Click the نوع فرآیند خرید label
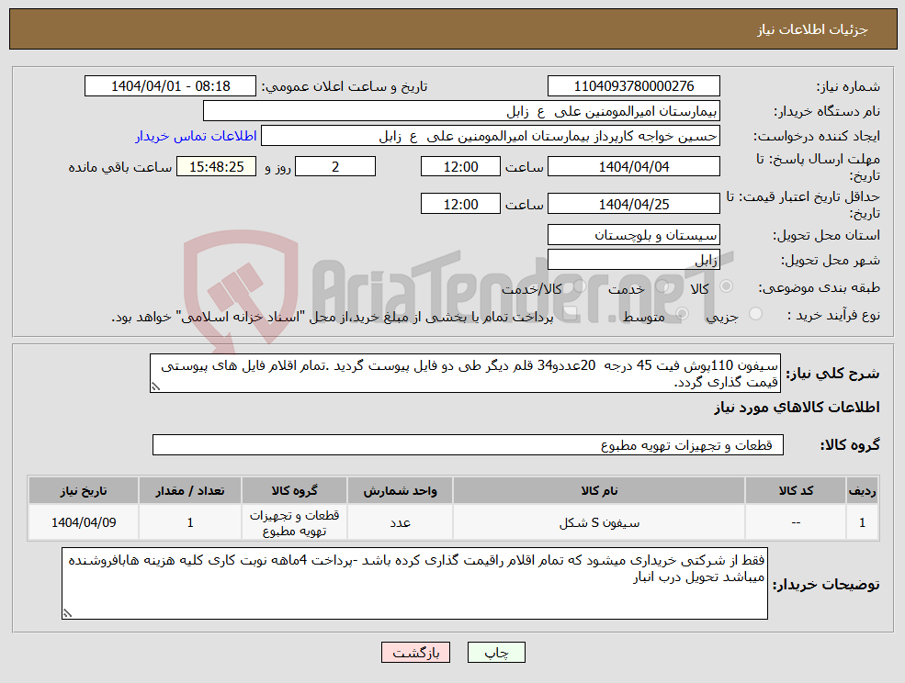Viewport: 905px width, 683px height. (833, 316)
